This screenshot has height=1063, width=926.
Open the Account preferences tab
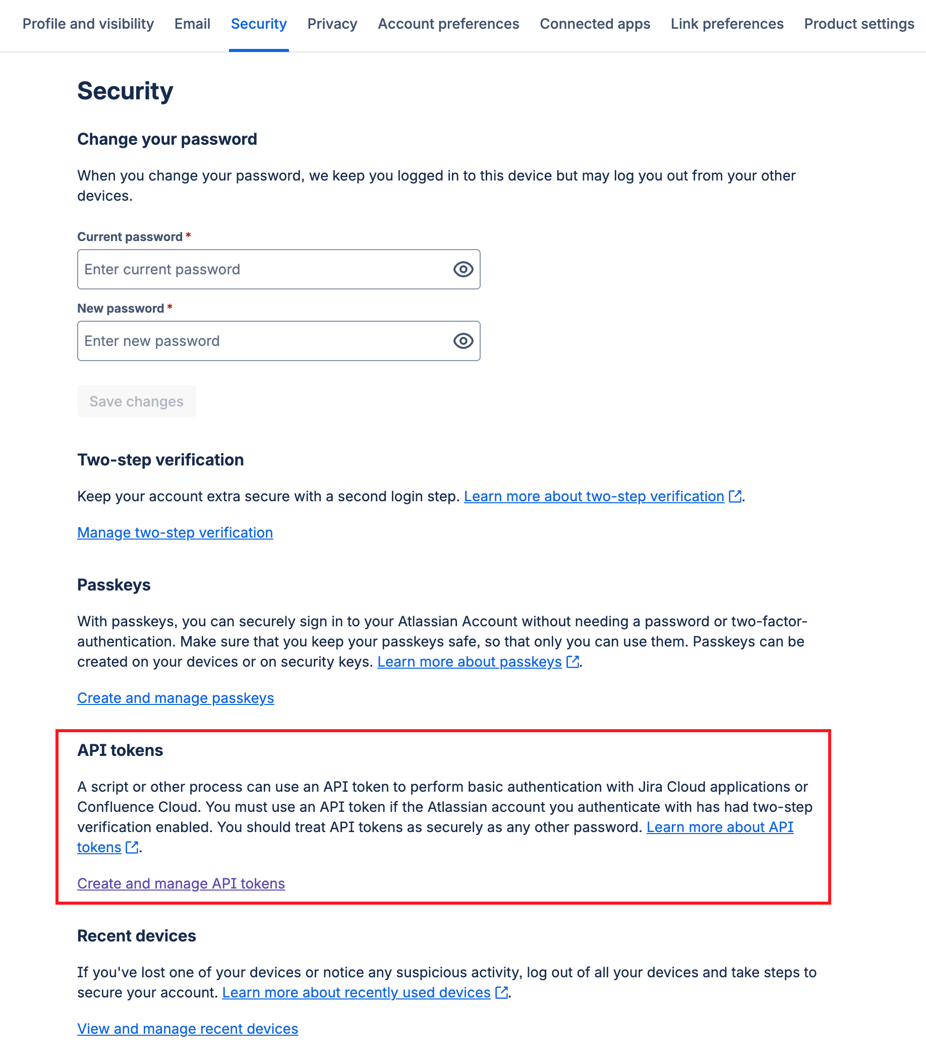point(448,24)
